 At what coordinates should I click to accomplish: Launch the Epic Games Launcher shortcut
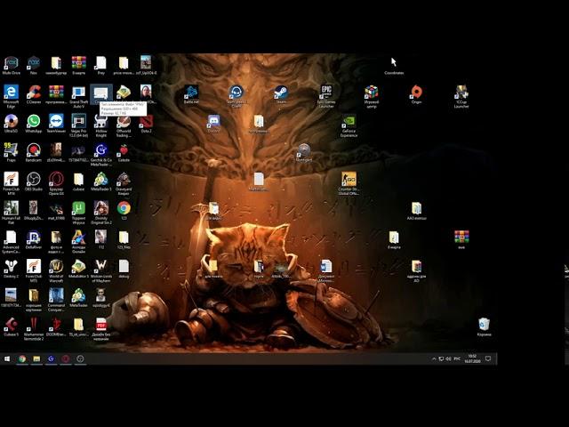326,92
